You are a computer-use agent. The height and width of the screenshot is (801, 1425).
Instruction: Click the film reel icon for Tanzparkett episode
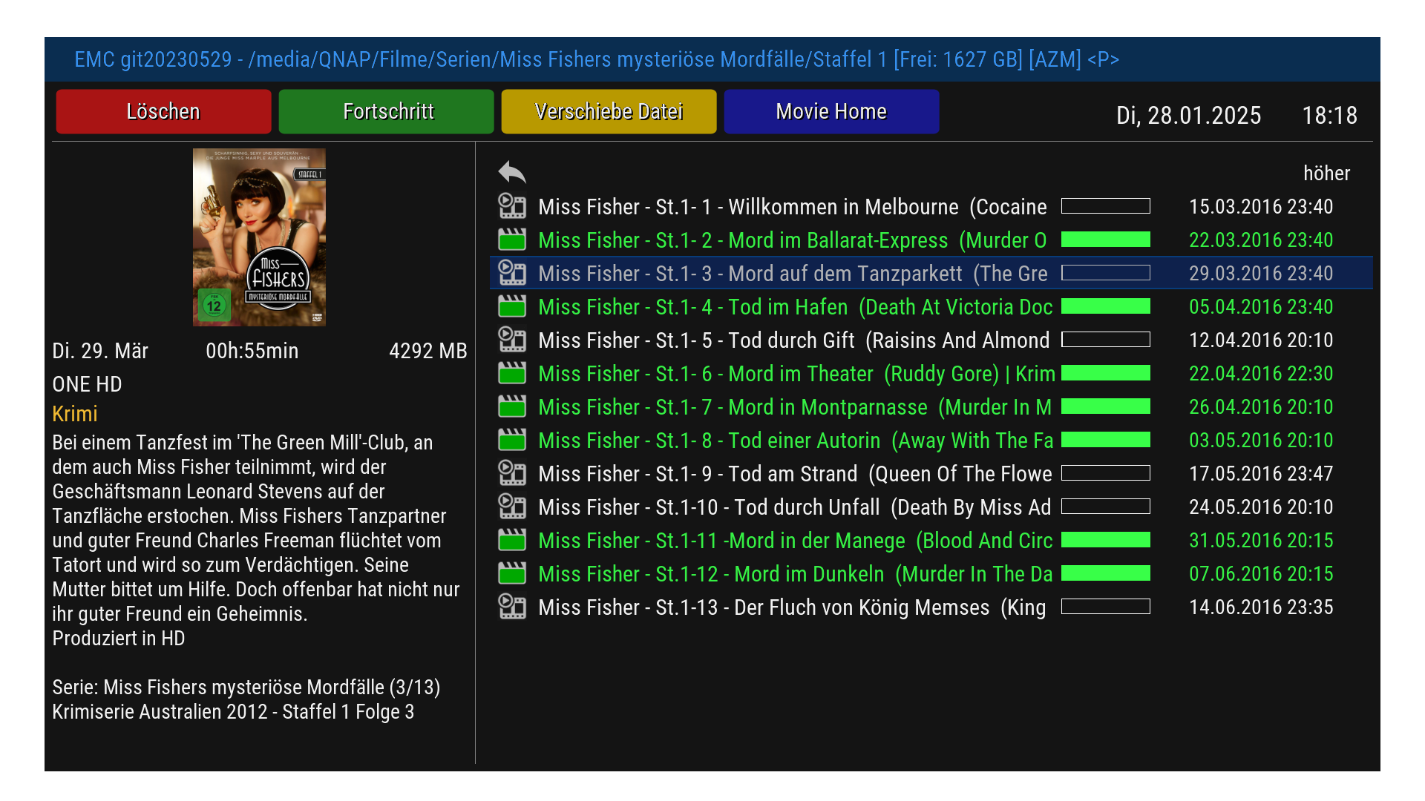(x=511, y=273)
